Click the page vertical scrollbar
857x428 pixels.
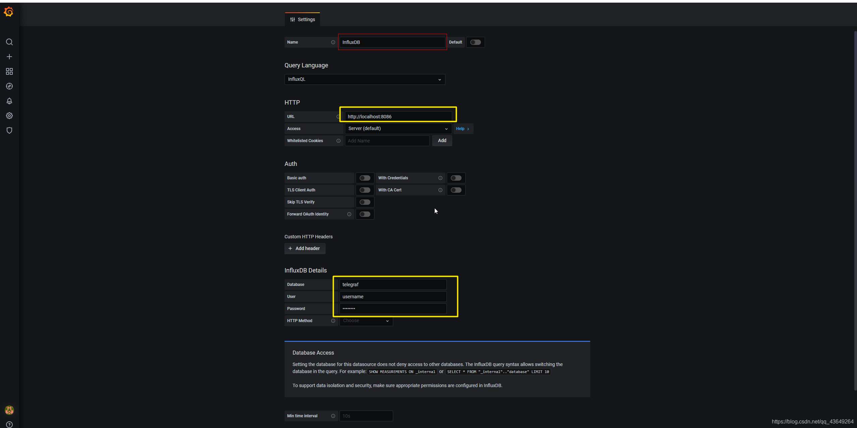coord(855,211)
